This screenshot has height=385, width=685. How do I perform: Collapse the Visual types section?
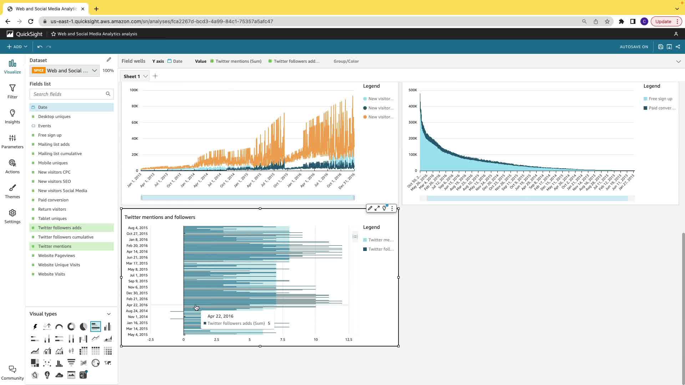click(x=109, y=314)
